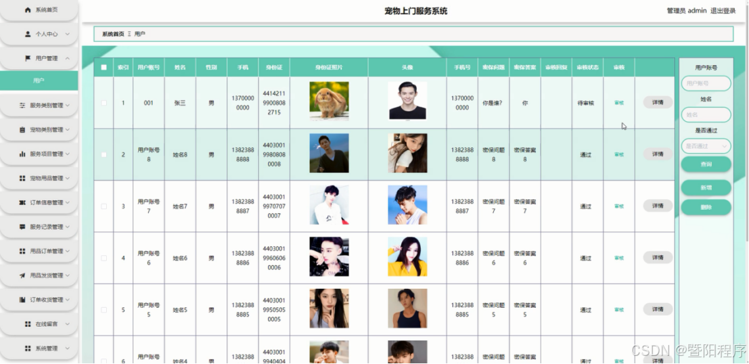
Task: Select the 用户 submenu item in sidebar
Action: [39, 81]
